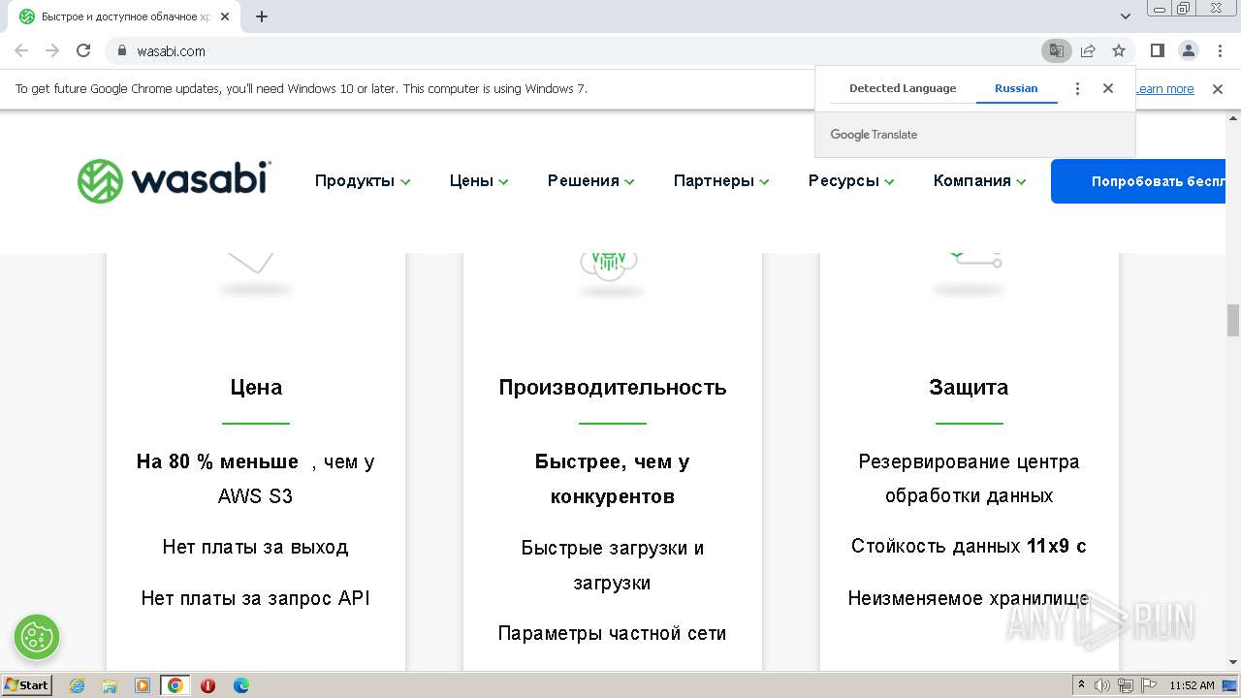Click the Wasabi logo
The width and height of the screenshot is (1241, 698).
point(175,181)
